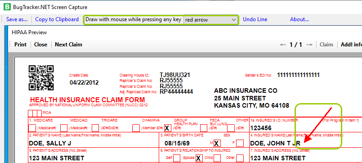Go to Next Claim

(x=68, y=45)
